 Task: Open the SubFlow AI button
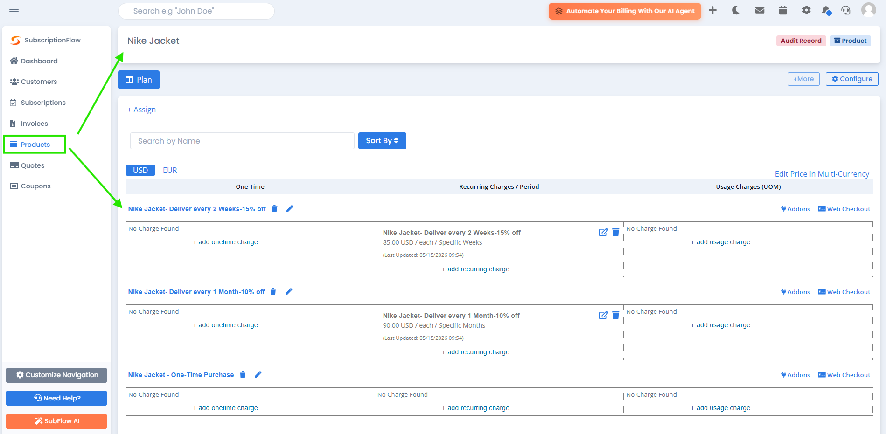pyautogui.click(x=56, y=421)
